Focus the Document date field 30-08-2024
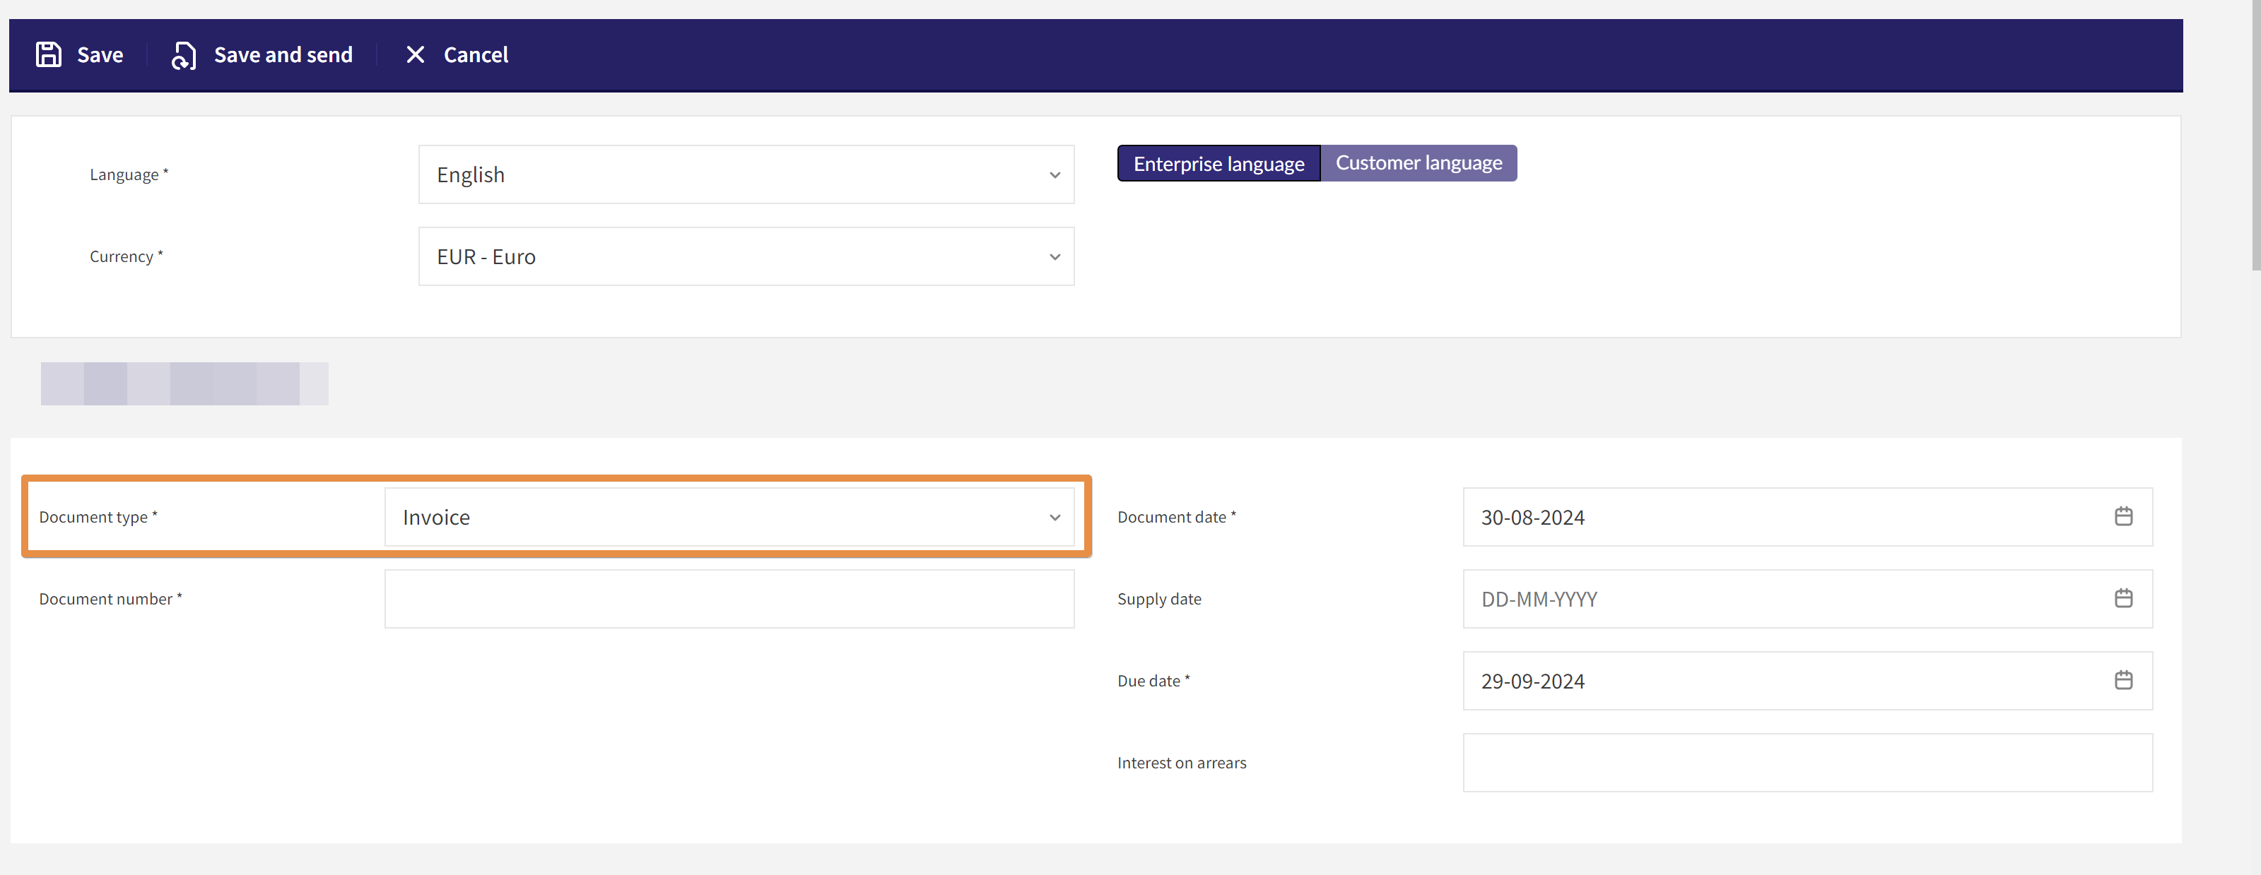The height and width of the screenshot is (875, 2261). (x=1807, y=516)
